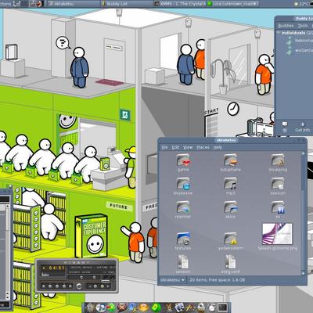Open the skins folder

[230, 209]
